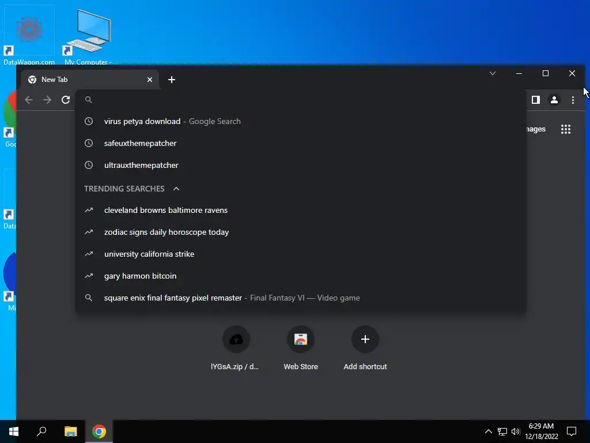Choose 'zodiac signs daily horoscope today' suggestion

301,232
